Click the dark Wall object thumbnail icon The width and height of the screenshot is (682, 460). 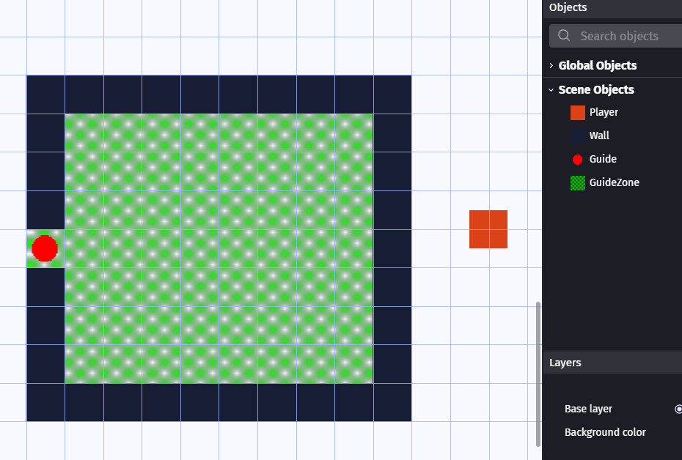tap(578, 136)
